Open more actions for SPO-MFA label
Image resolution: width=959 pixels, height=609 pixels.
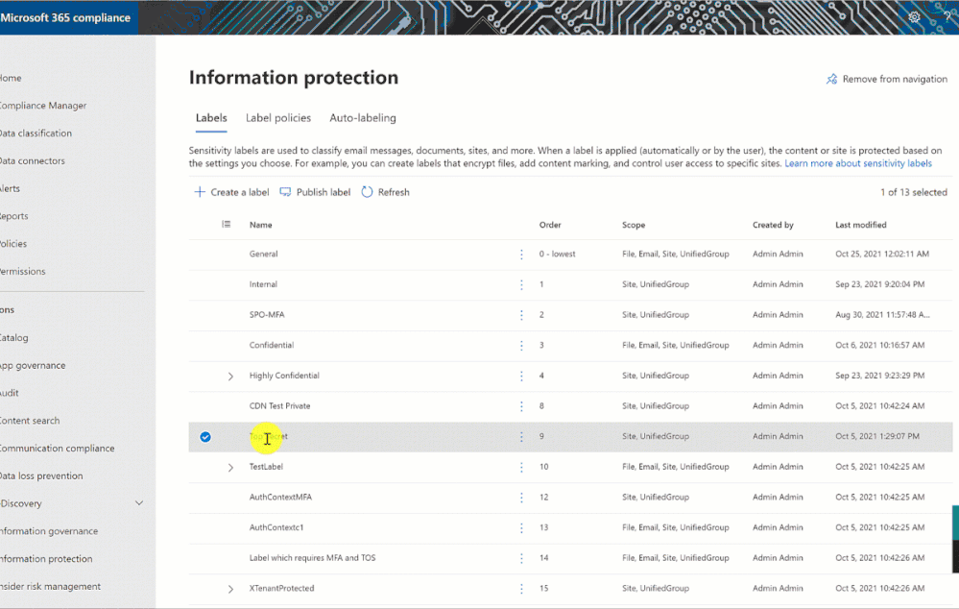(521, 315)
